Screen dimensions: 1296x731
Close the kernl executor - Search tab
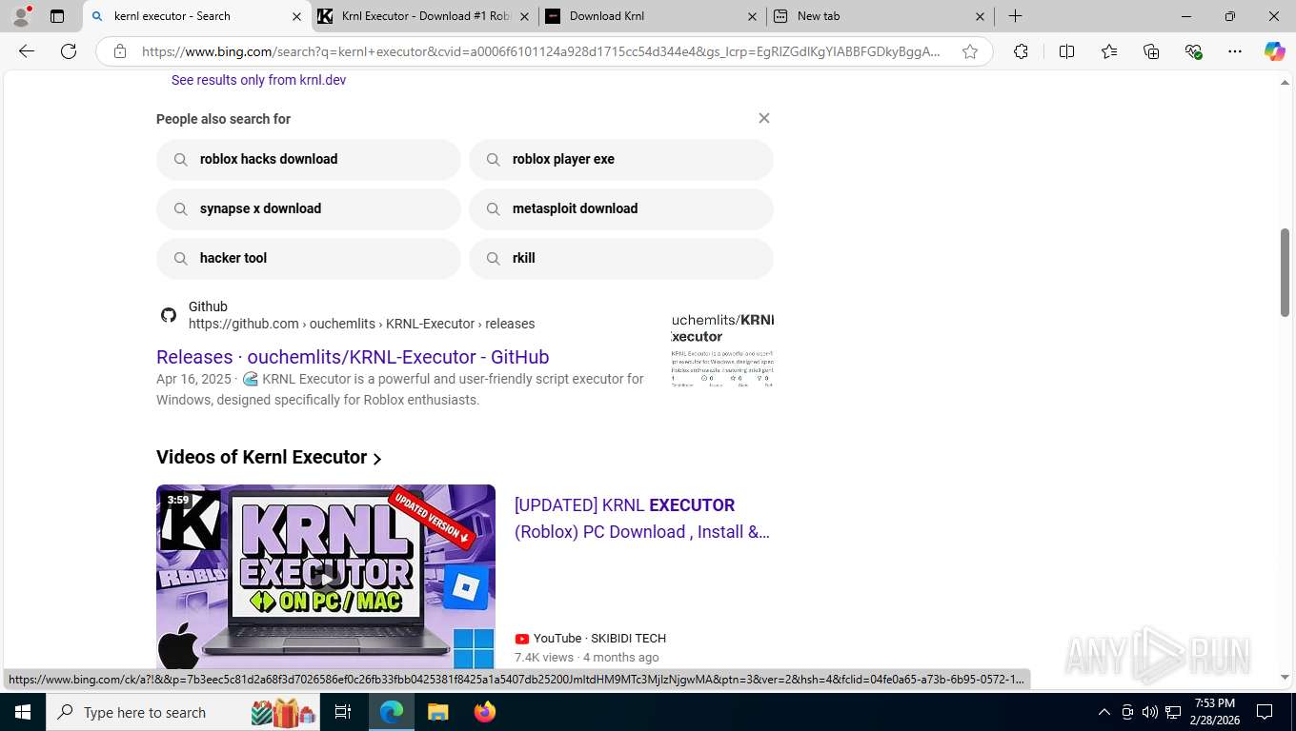pyautogui.click(x=295, y=16)
